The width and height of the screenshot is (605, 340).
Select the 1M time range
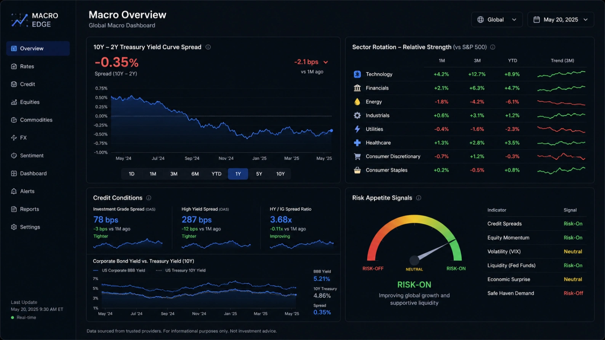[x=153, y=174]
